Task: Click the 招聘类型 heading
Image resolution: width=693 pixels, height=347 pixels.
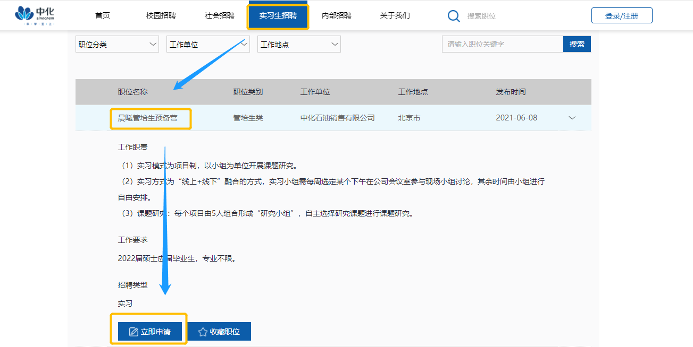Action: tap(132, 285)
